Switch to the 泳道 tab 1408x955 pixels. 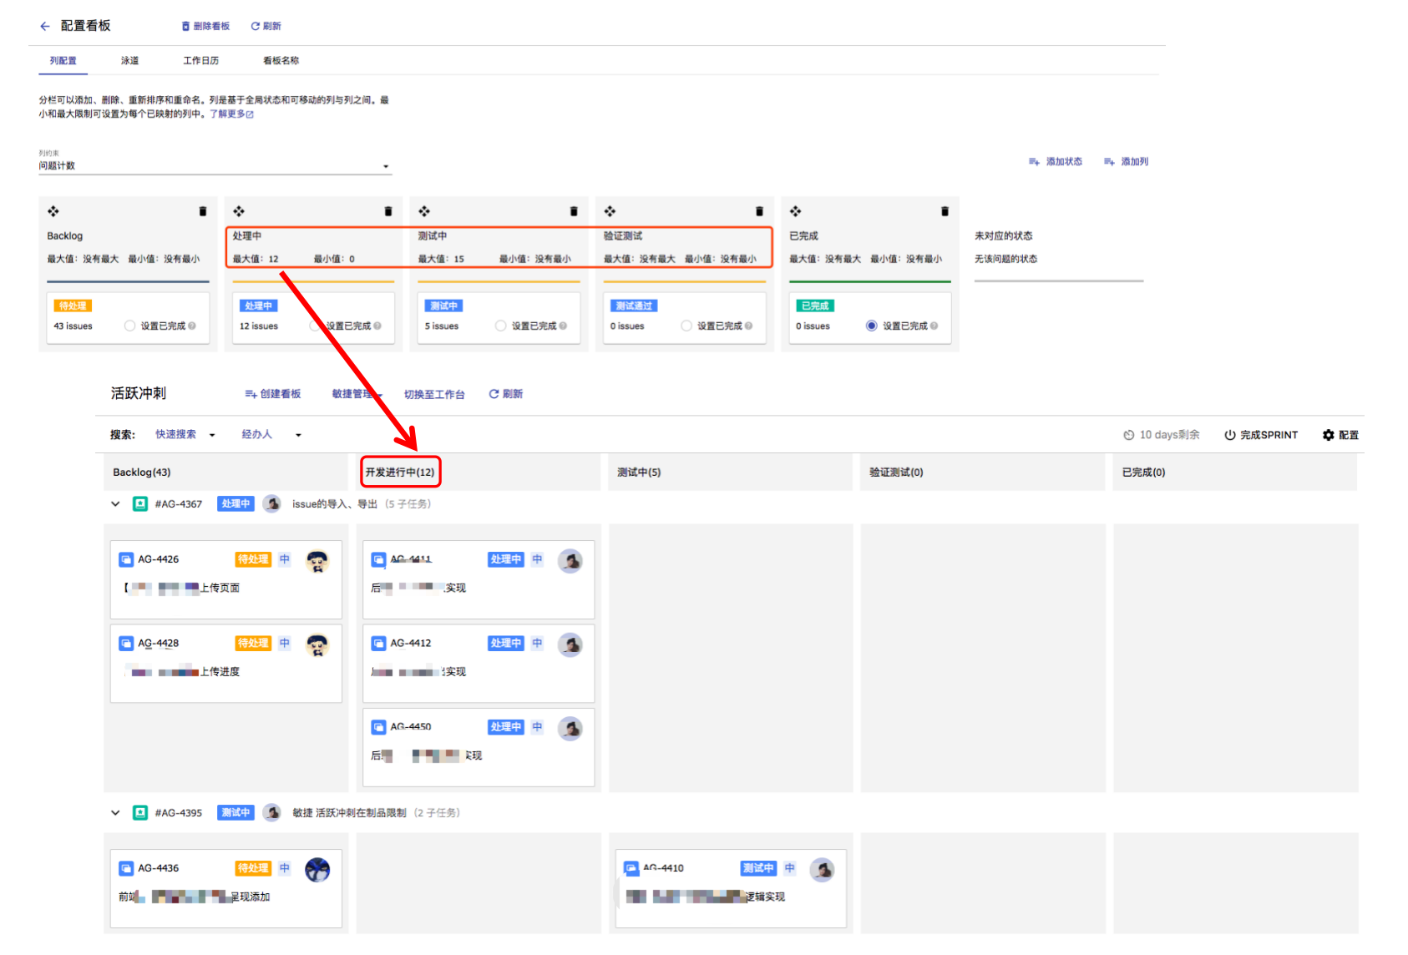[129, 61]
